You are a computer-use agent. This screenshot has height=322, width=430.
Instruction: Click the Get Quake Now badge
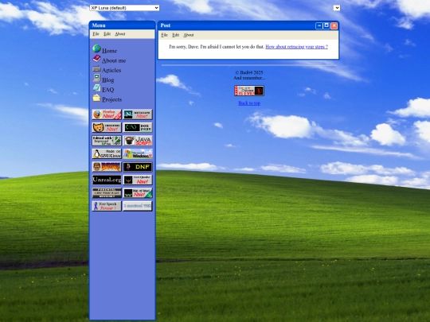138,180
